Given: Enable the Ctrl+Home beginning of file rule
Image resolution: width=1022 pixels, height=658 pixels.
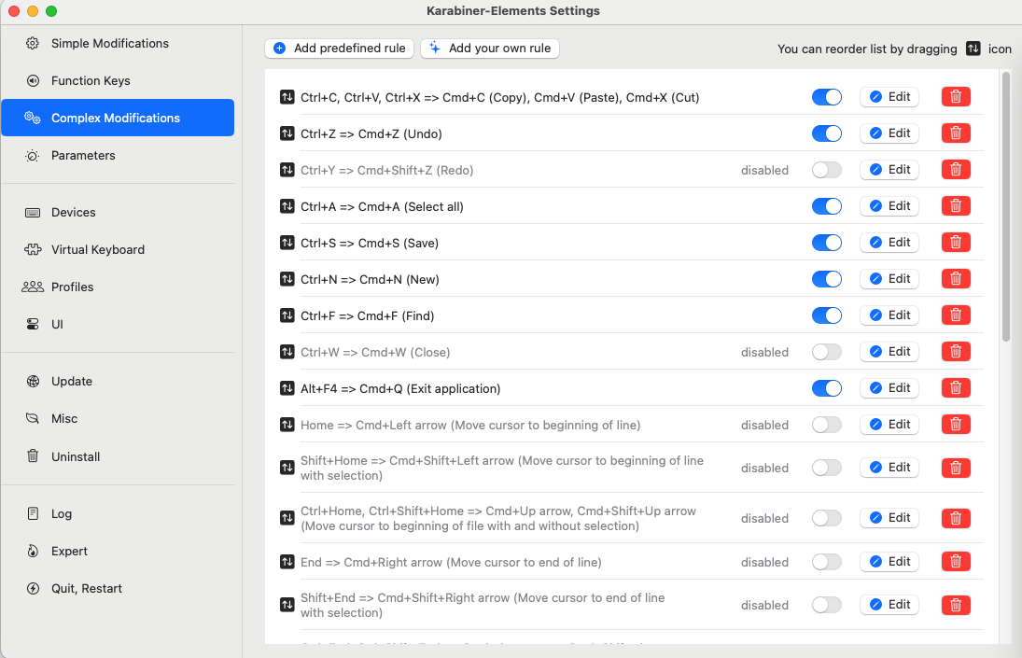Looking at the screenshot, I should click(x=826, y=518).
